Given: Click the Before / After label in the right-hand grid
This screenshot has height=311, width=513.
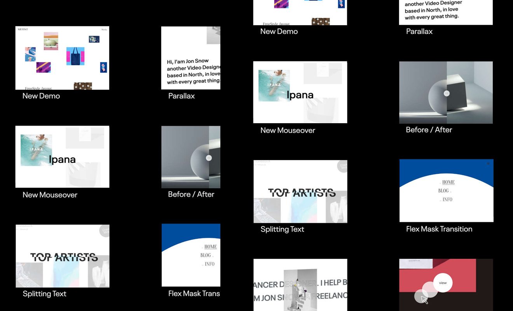Looking at the screenshot, I should [429, 130].
